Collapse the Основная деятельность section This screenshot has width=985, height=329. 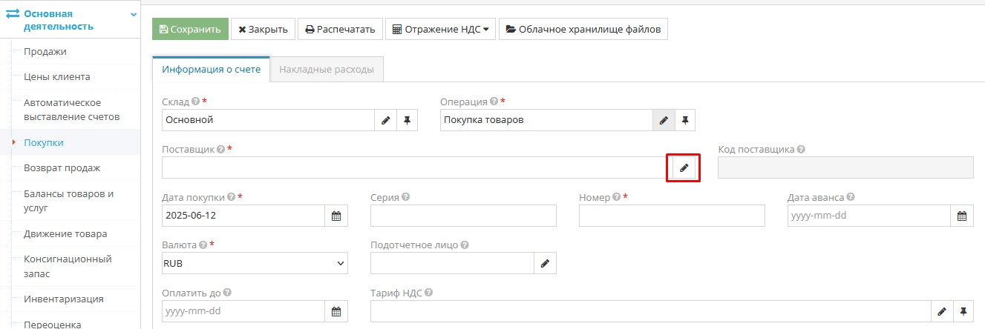[x=133, y=14]
